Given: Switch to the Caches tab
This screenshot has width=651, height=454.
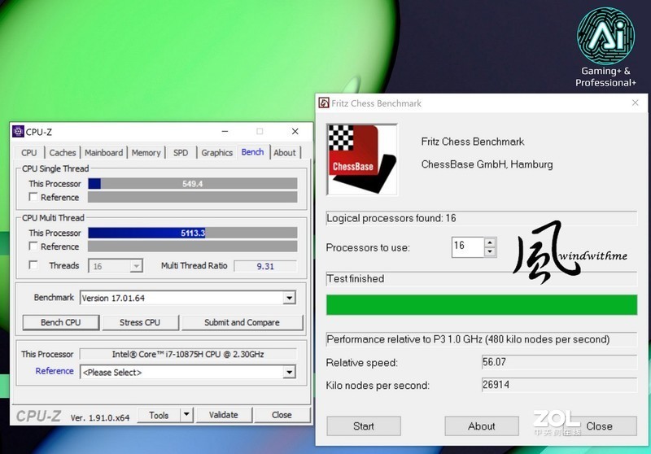Looking at the screenshot, I should tap(63, 153).
